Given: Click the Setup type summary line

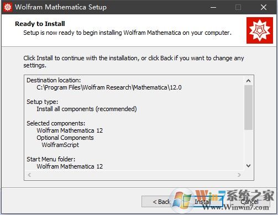Looking at the screenshot, I should [x=87, y=109].
